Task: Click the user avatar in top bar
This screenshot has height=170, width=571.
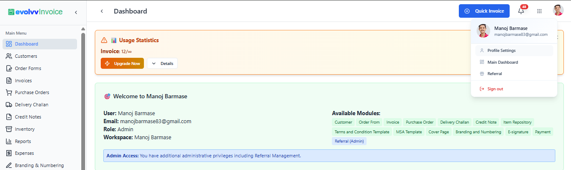Action: pos(558,11)
